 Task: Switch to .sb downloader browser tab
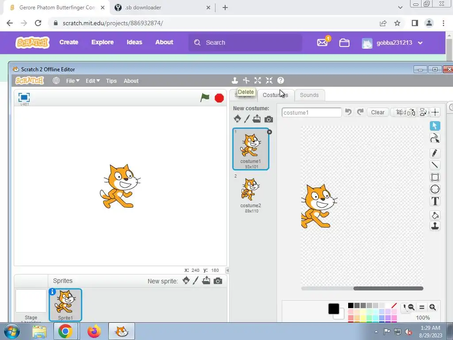coord(162,8)
